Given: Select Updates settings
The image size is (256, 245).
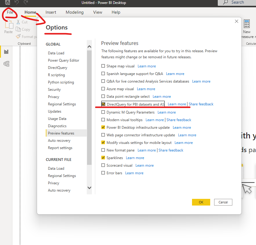Looking at the screenshot, I should click(55, 111).
